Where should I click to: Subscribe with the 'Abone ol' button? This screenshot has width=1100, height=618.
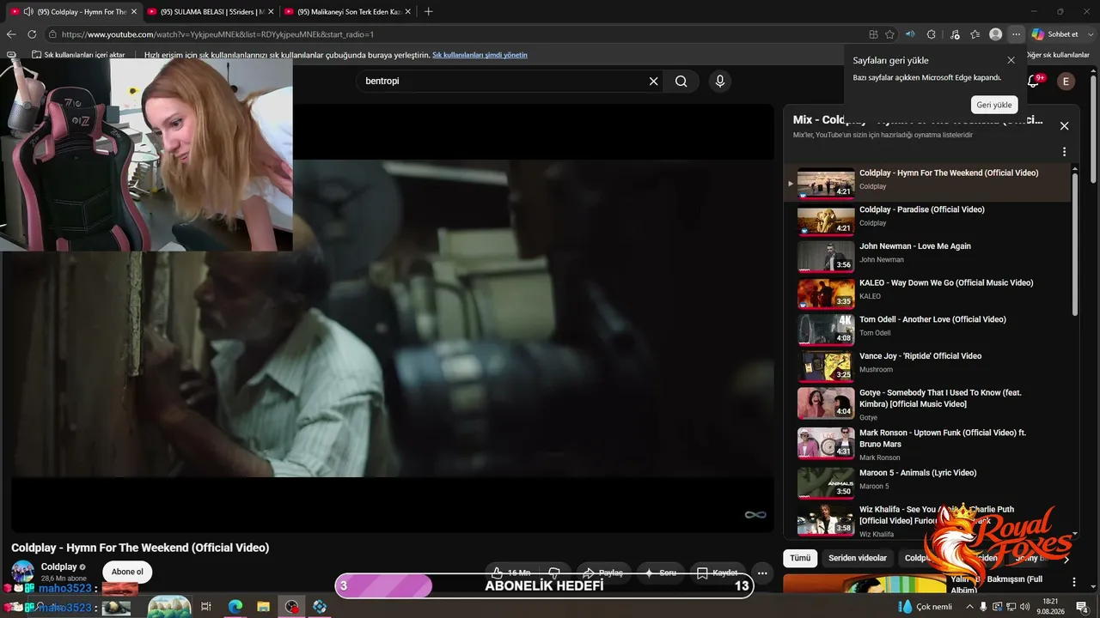coord(127,572)
